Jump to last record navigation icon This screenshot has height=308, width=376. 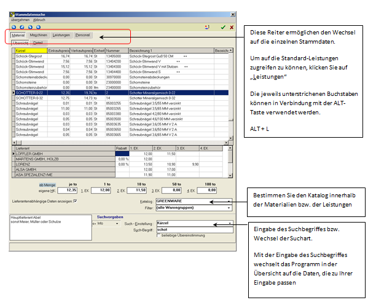38,27
